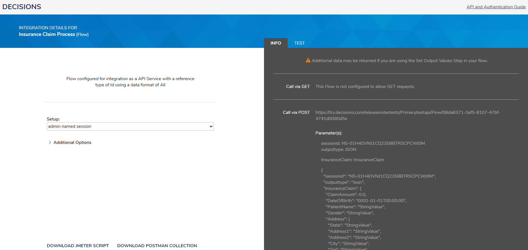This screenshot has width=528, height=250.
Task: Click the "ClaimAmount": 0.0 line
Action: pos(346,195)
